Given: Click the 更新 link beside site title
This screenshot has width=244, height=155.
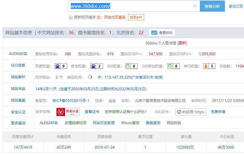Looking at the screenshot, I should pos(182,43).
